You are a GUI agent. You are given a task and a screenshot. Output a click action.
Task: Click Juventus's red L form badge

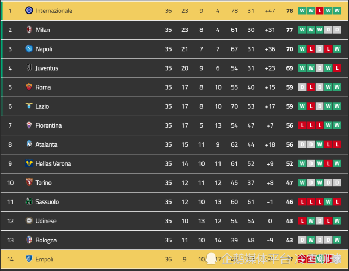(337, 68)
